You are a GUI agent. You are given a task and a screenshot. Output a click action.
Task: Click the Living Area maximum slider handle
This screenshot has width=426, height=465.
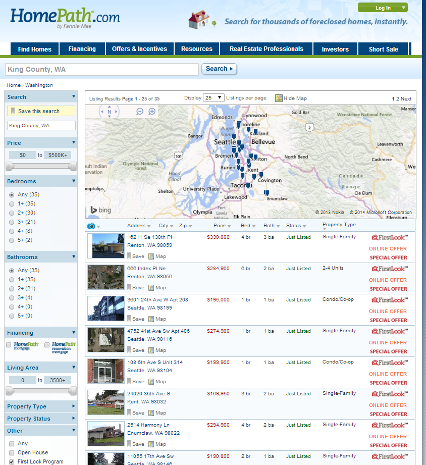(x=72, y=391)
